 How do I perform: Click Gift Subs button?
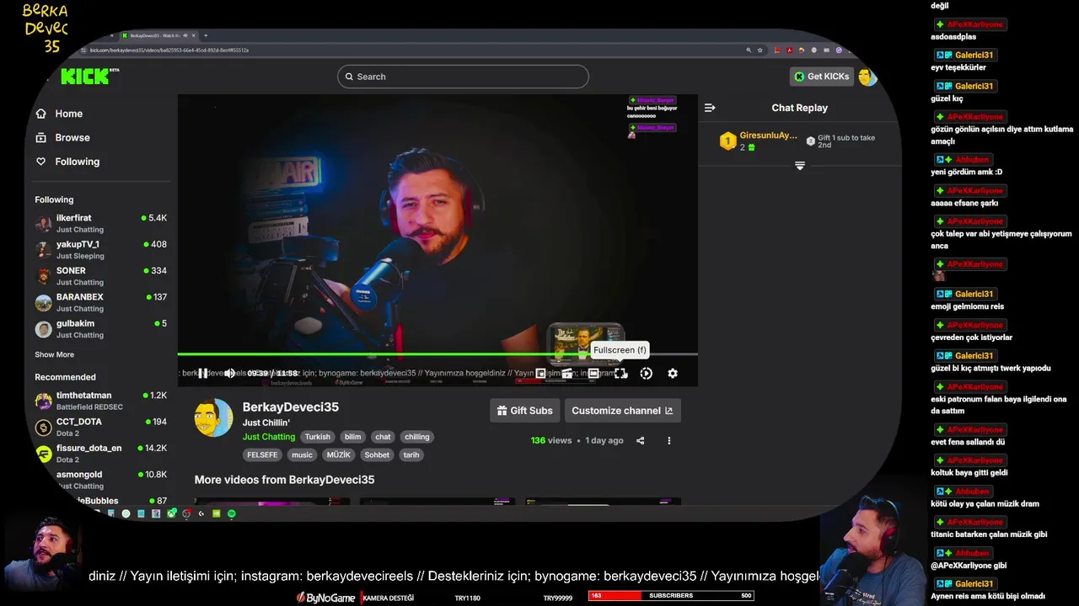pos(524,411)
